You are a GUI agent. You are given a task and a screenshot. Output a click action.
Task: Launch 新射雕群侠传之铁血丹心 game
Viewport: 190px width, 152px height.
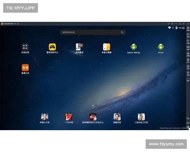pyautogui.click(x=93, y=117)
